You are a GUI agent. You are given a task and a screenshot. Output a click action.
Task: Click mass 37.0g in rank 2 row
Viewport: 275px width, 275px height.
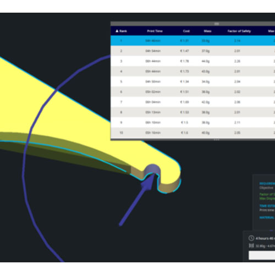(x=206, y=51)
